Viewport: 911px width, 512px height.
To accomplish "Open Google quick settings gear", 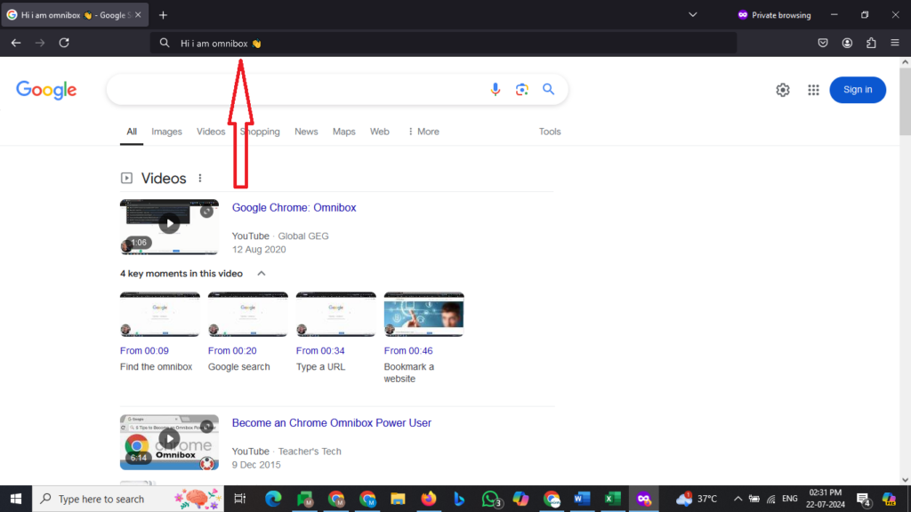I will click(783, 90).
